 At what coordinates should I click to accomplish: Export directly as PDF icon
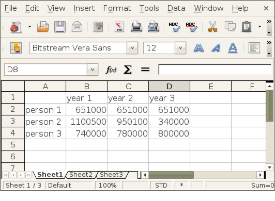point(119,27)
